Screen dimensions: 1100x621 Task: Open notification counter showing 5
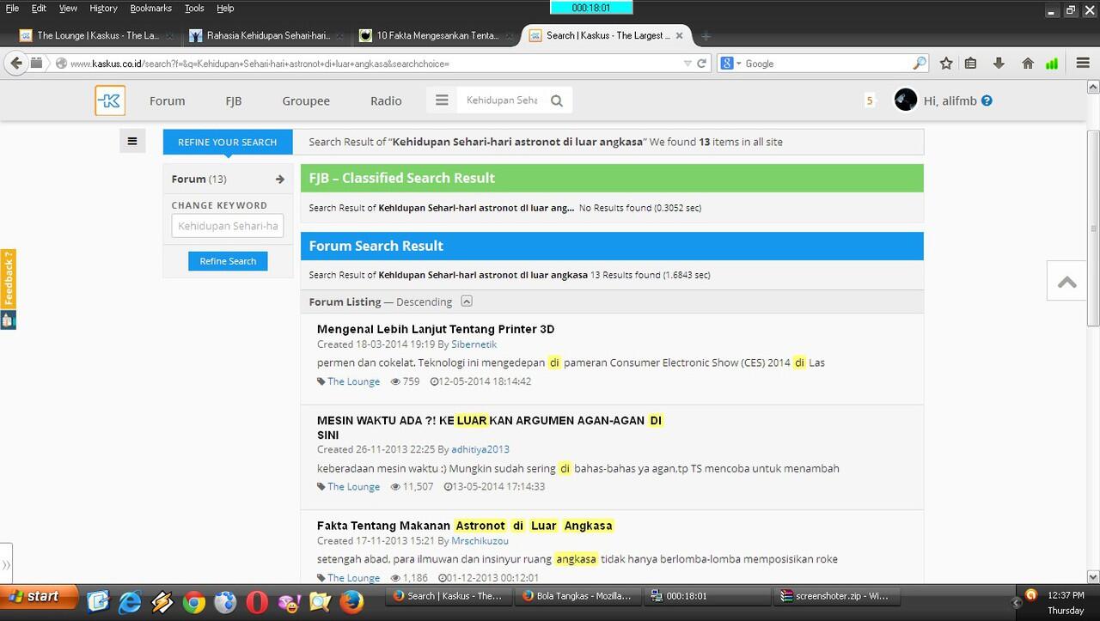click(x=870, y=100)
